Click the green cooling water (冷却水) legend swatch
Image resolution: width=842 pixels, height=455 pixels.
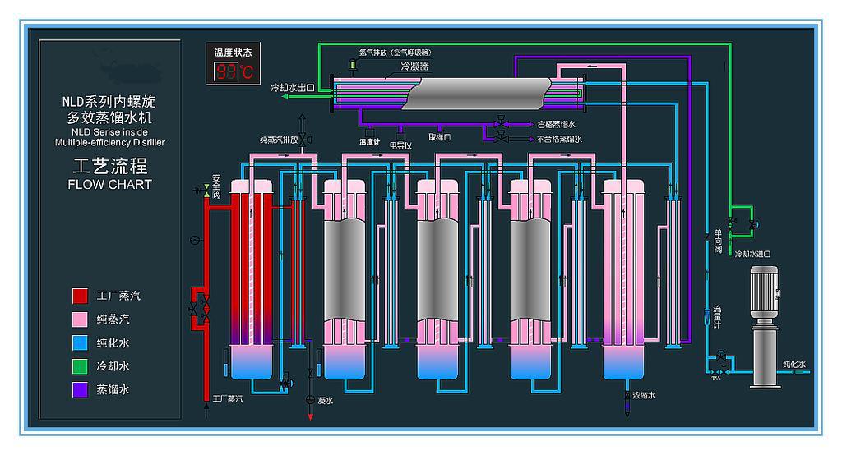[80, 365]
